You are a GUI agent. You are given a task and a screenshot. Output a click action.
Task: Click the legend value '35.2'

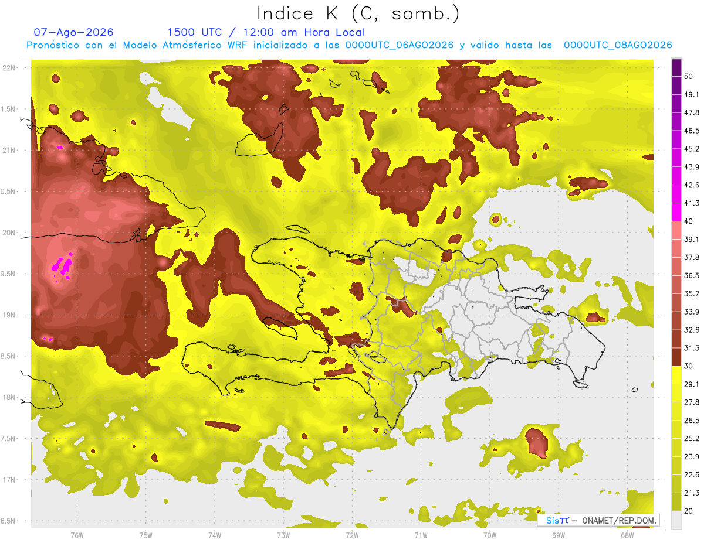(692, 294)
